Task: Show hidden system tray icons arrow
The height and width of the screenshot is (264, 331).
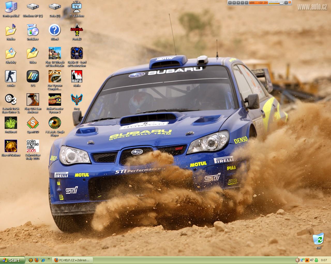Action: 297,260
